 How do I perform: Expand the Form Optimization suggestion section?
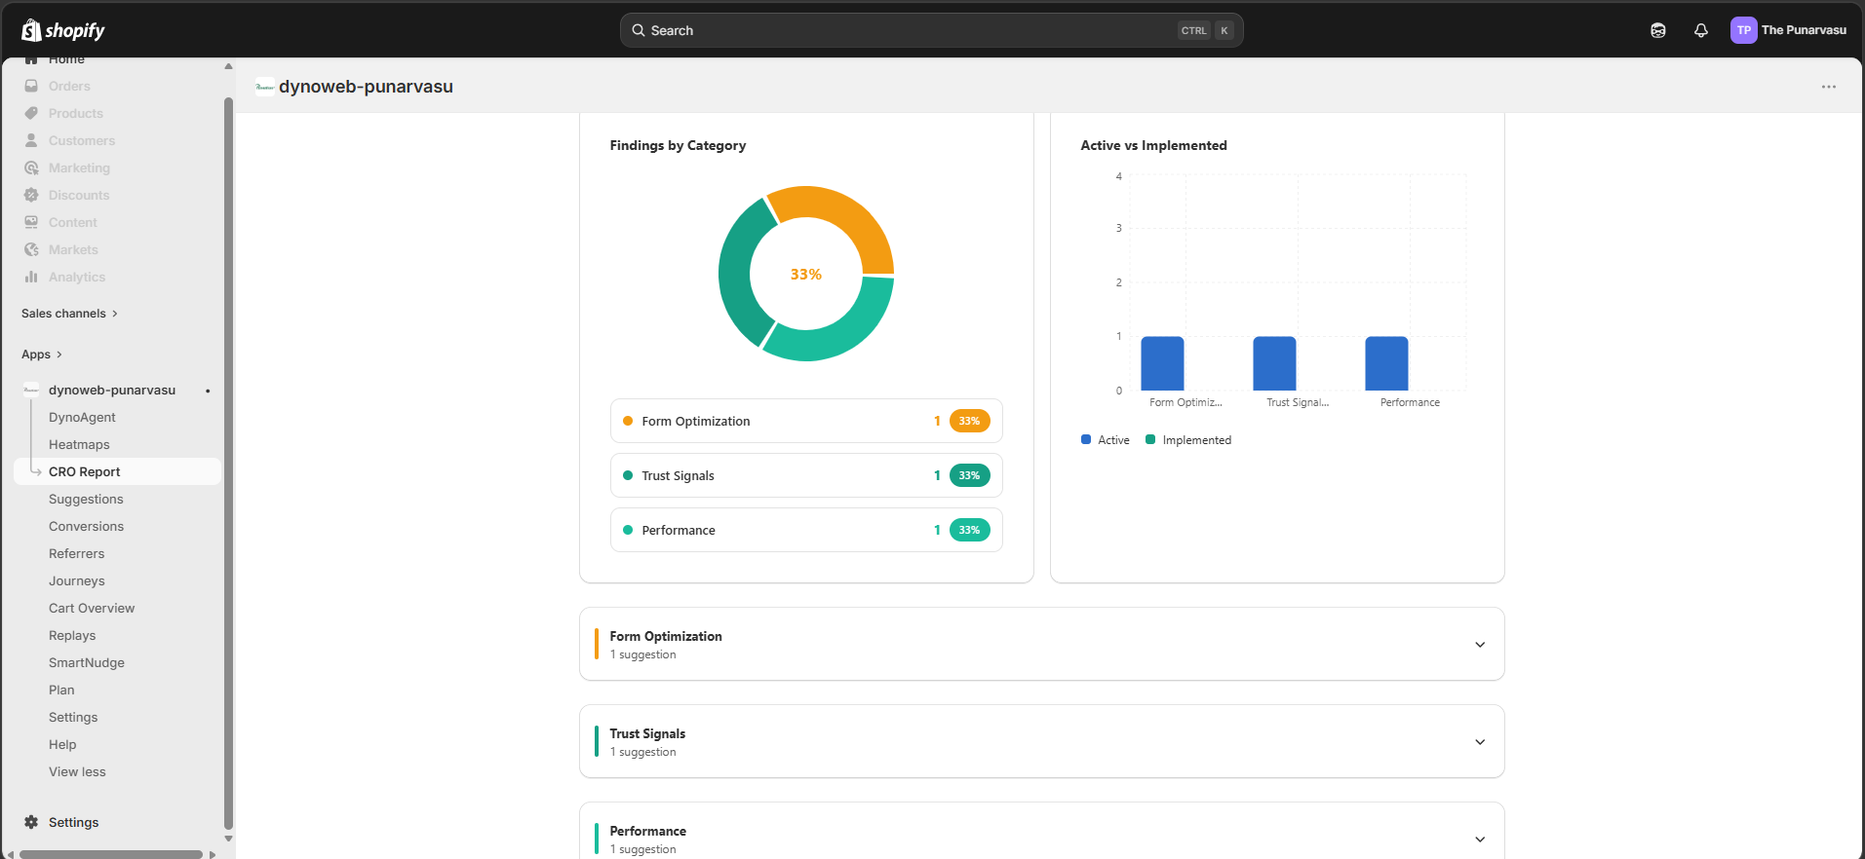pyautogui.click(x=1479, y=645)
